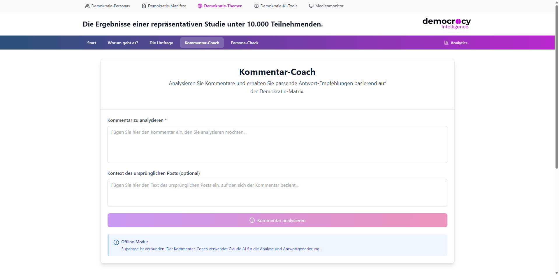
Task: Open the Die Umfrage tab
Action: click(161, 43)
